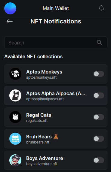The width and height of the screenshot is (111, 172).
Task: Turn on Regal Cats notifications
Action: click(99, 117)
